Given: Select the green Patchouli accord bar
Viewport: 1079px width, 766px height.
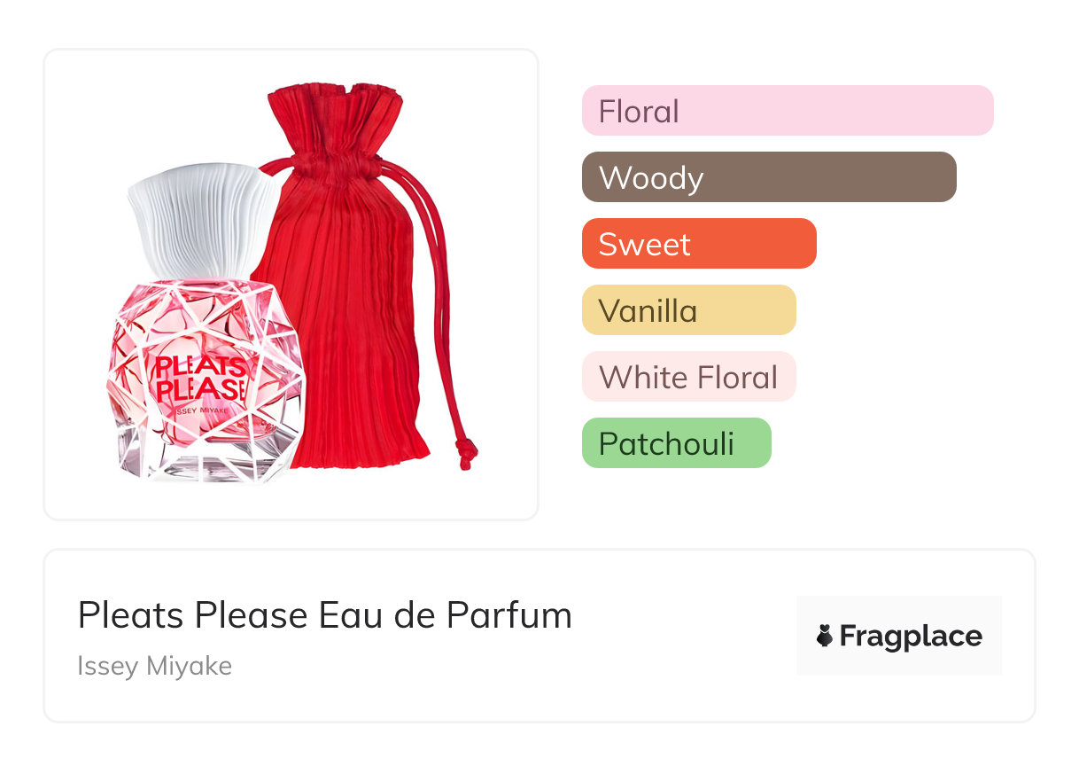Looking at the screenshot, I should point(676,443).
